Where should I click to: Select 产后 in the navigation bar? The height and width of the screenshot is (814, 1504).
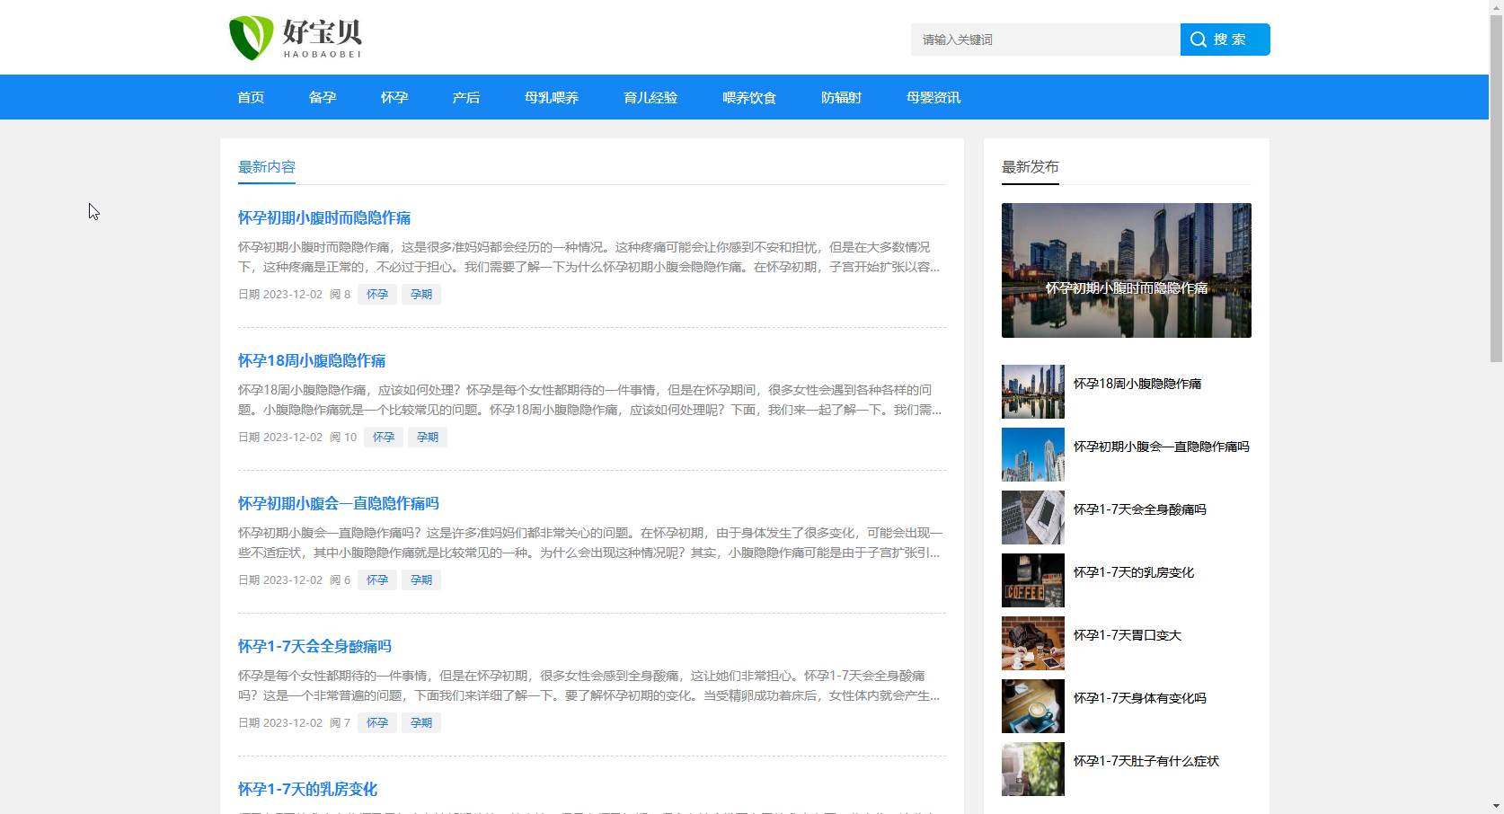[x=466, y=97]
